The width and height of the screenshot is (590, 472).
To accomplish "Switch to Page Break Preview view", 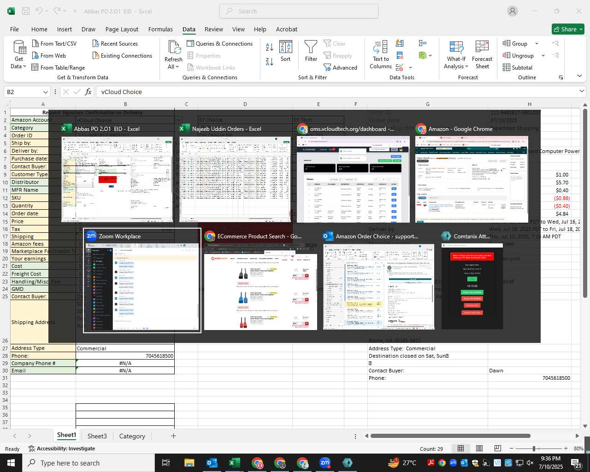I will click(x=497, y=448).
